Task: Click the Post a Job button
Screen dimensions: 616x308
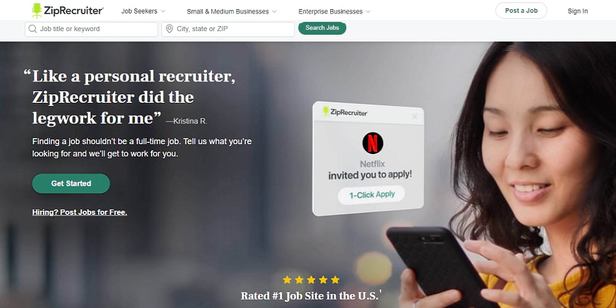Action: pyautogui.click(x=521, y=10)
